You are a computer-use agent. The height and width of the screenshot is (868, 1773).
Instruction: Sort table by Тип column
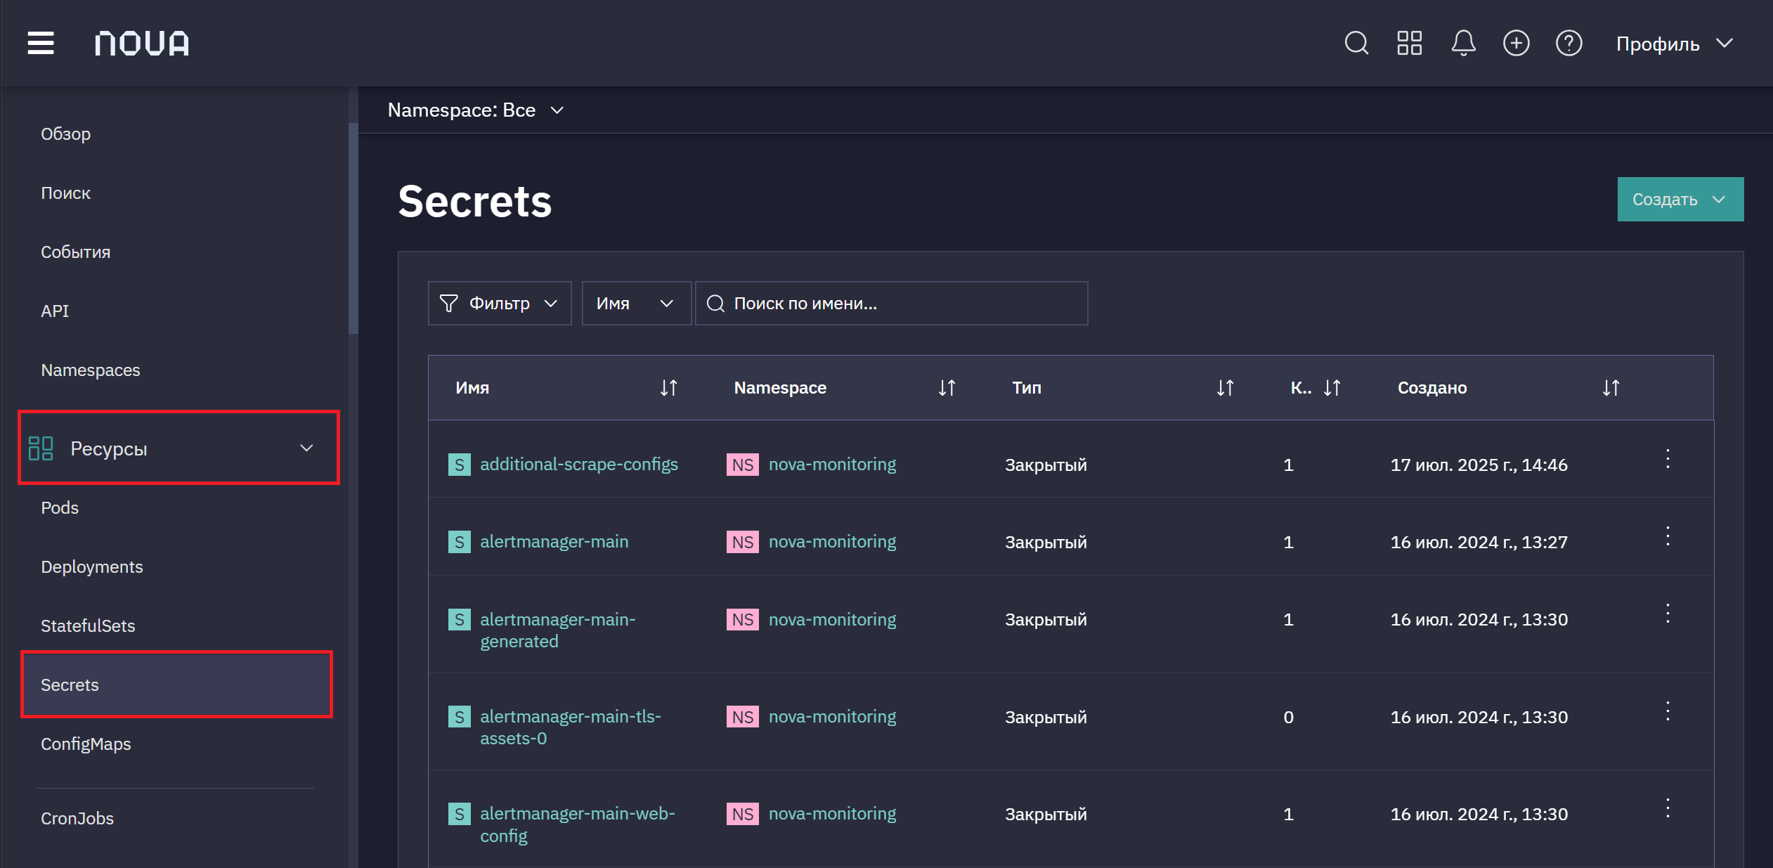[x=1225, y=388]
